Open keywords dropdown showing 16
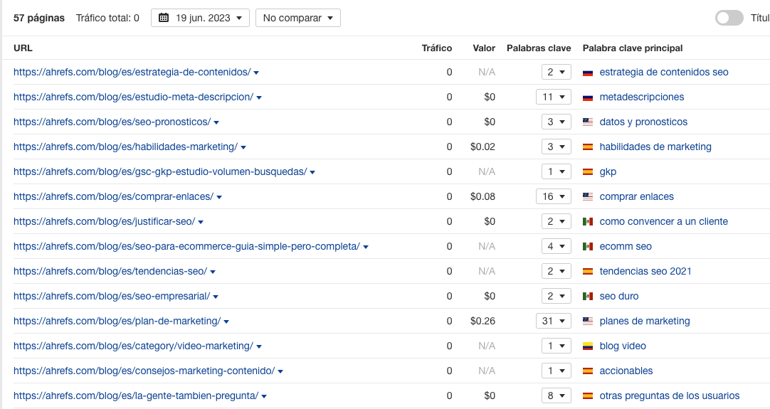This screenshot has height=409, width=770. pyautogui.click(x=554, y=196)
